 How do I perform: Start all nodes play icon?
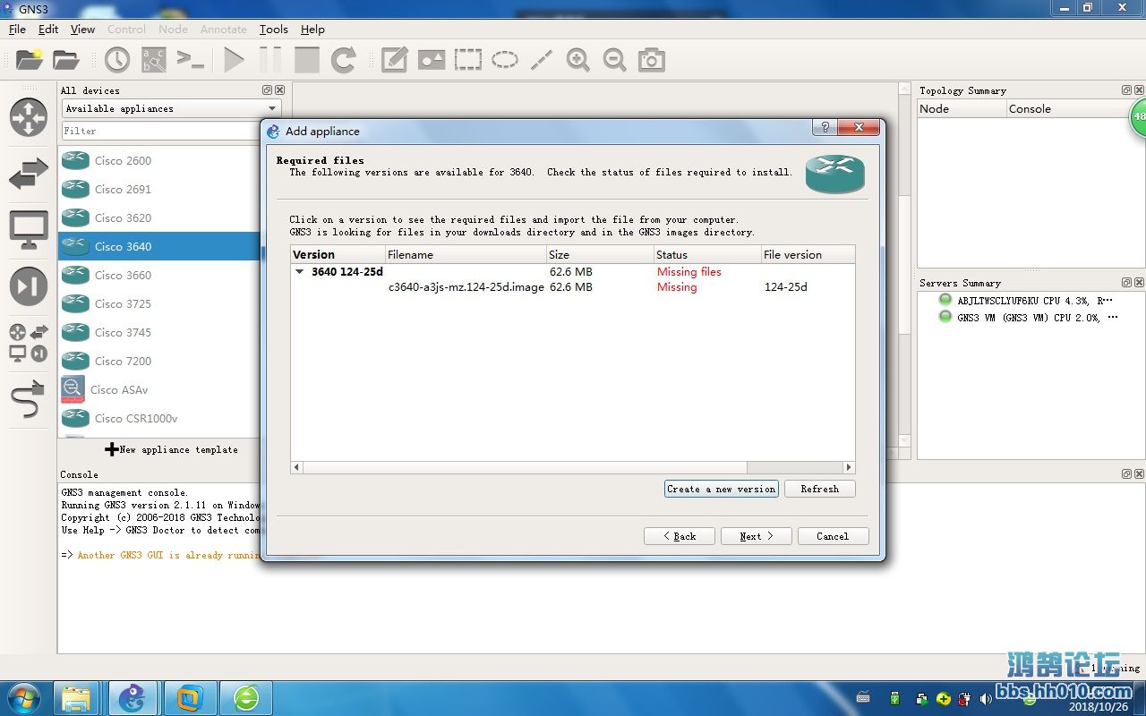pyautogui.click(x=234, y=60)
